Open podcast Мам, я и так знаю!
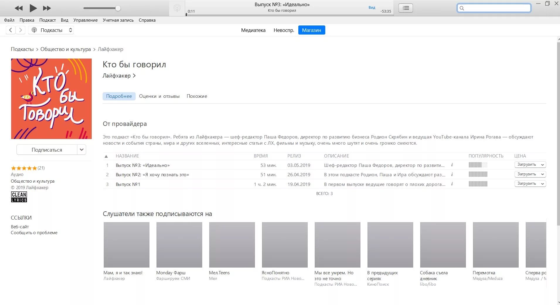Image resolution: width=560 pixels, height=305 pixels. coord(127,245)
